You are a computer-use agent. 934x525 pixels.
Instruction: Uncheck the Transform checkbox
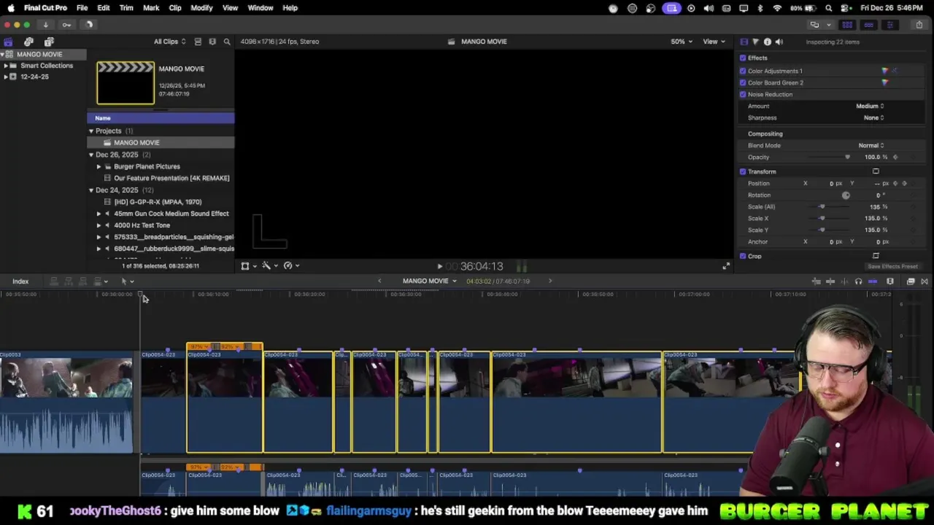click(x=743, y=171)
